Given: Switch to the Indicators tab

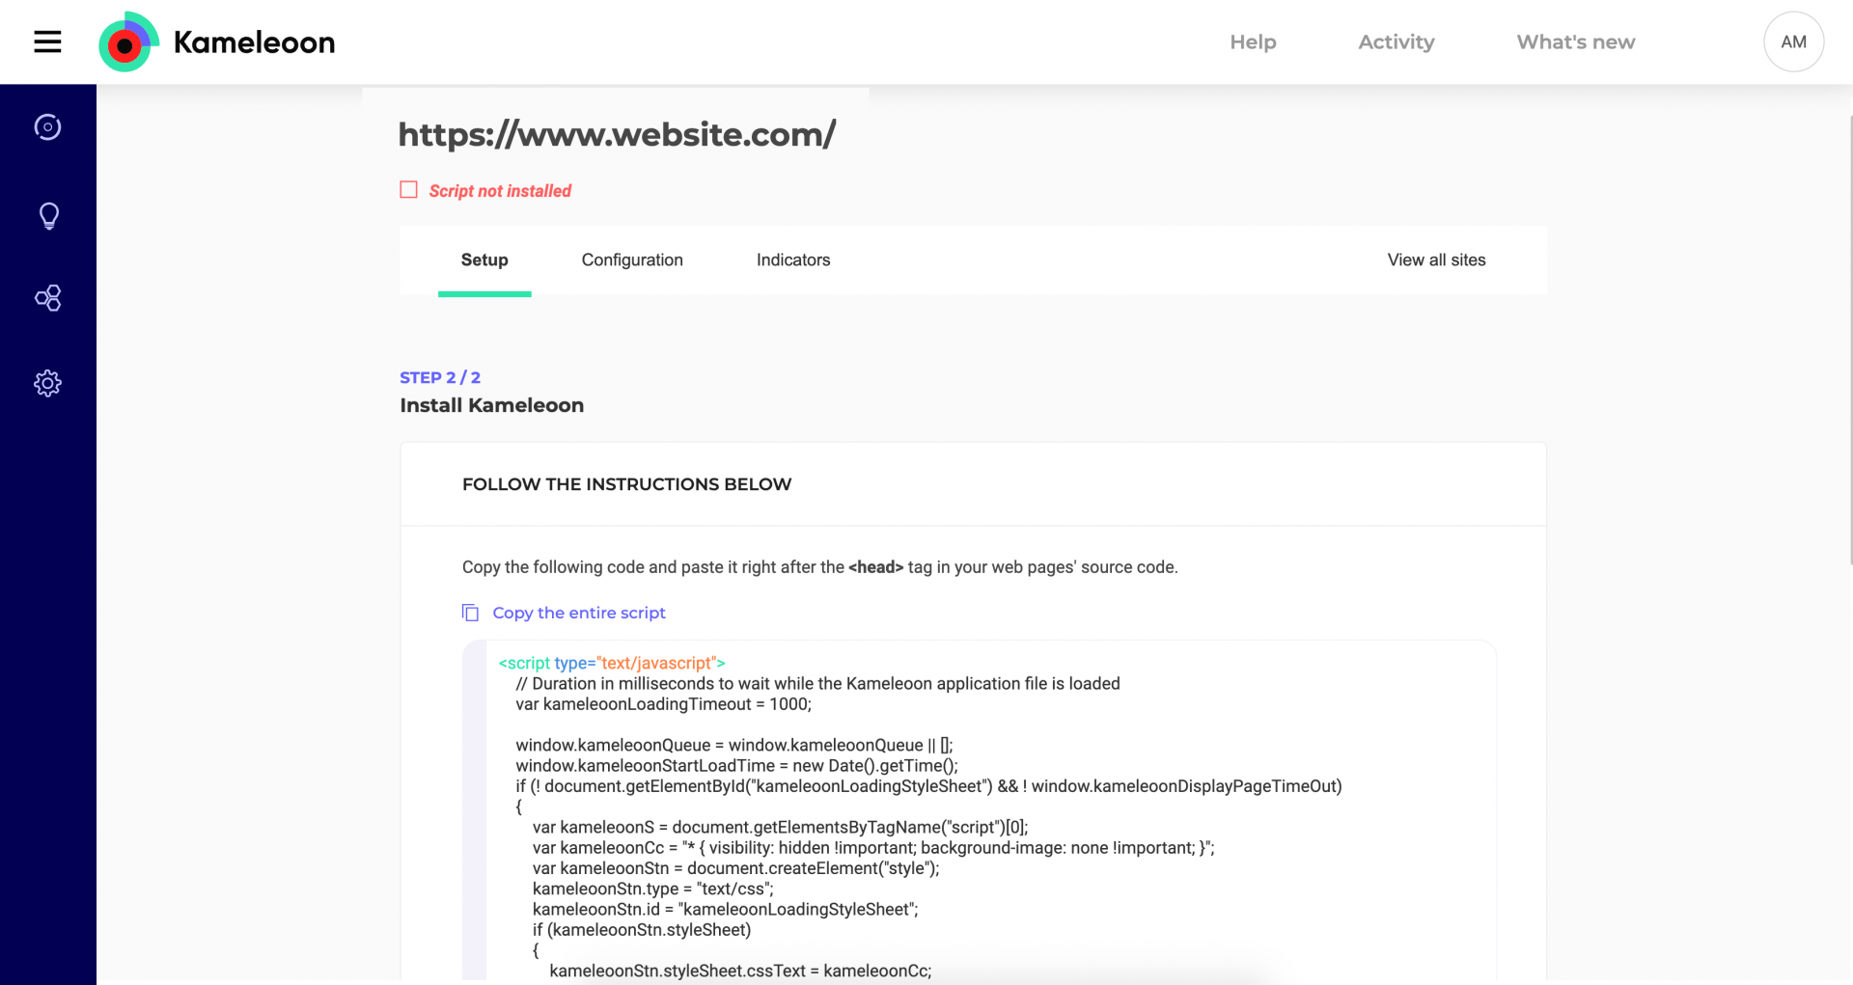Looking at the screenshot, I should 793,260.
